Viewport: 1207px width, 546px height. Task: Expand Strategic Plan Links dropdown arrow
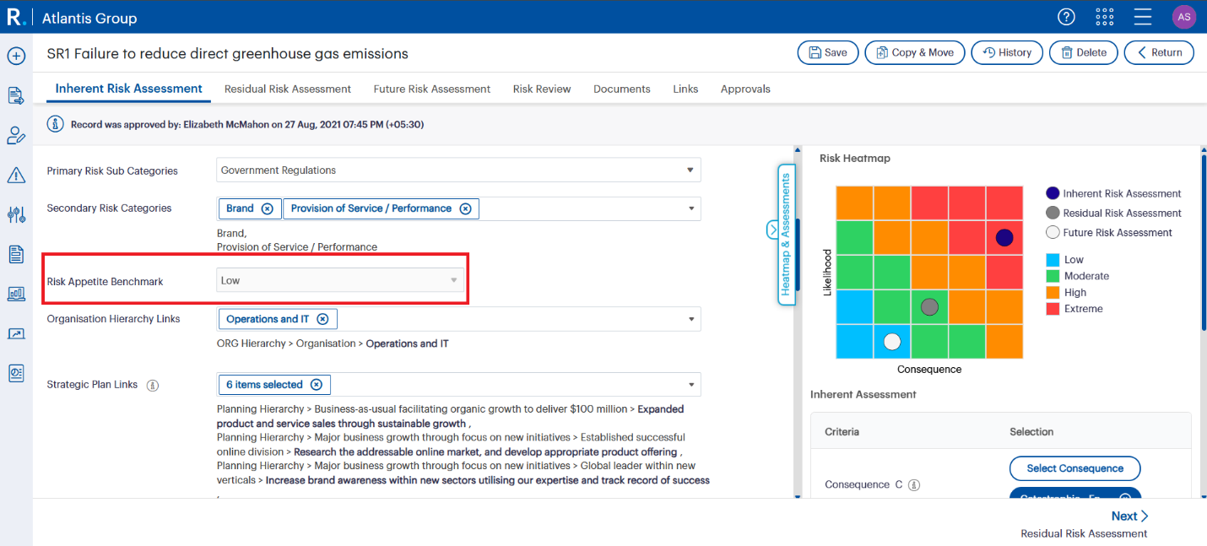click(x=692, y=385)
